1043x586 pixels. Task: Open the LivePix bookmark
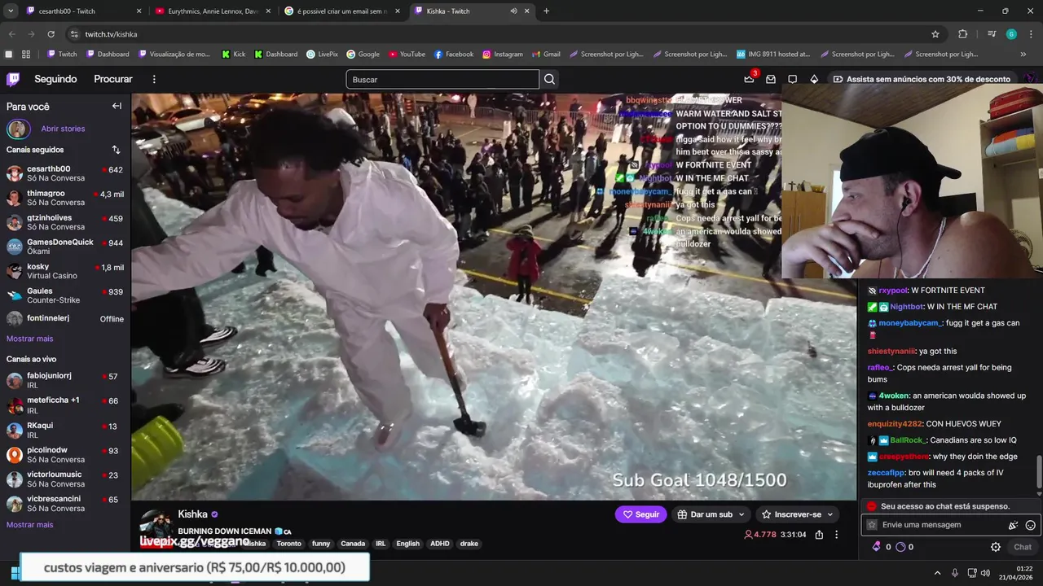tap(322, 55)
